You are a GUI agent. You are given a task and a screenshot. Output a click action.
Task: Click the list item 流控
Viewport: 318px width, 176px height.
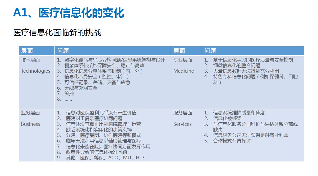tap(69, 93)
